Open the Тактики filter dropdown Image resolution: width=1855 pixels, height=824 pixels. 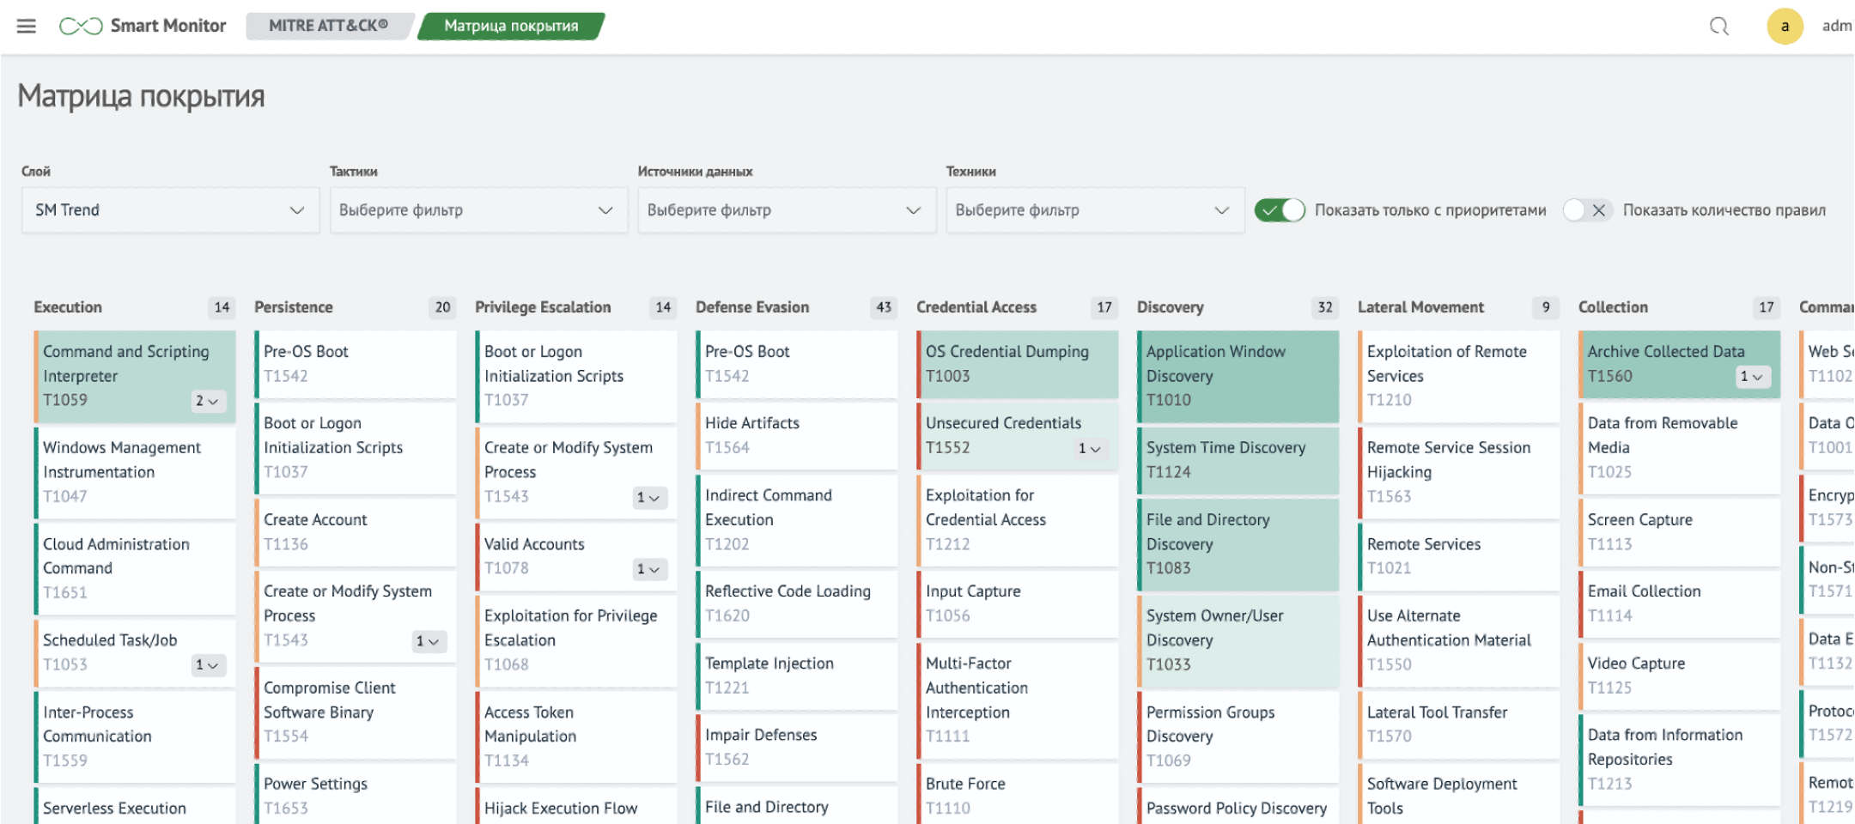click(478, 210)
